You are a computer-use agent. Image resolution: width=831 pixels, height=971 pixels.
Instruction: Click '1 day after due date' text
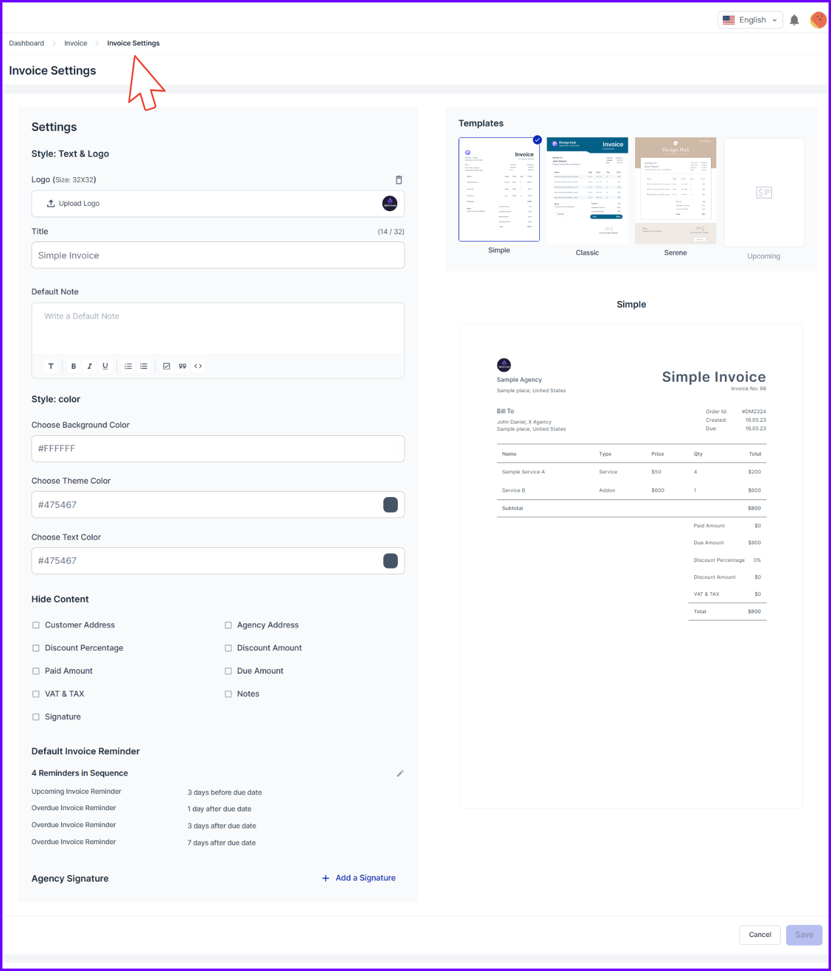coord(220,809)
